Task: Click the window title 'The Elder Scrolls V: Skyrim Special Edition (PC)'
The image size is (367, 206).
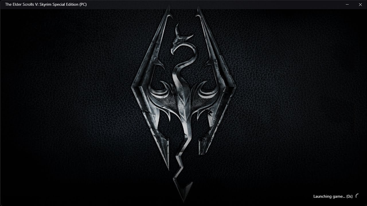Action: [46, 4]
